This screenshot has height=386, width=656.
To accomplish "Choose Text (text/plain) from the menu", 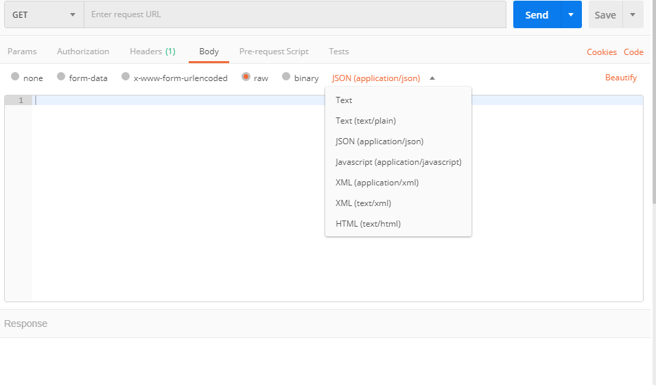I will [398, 121].
